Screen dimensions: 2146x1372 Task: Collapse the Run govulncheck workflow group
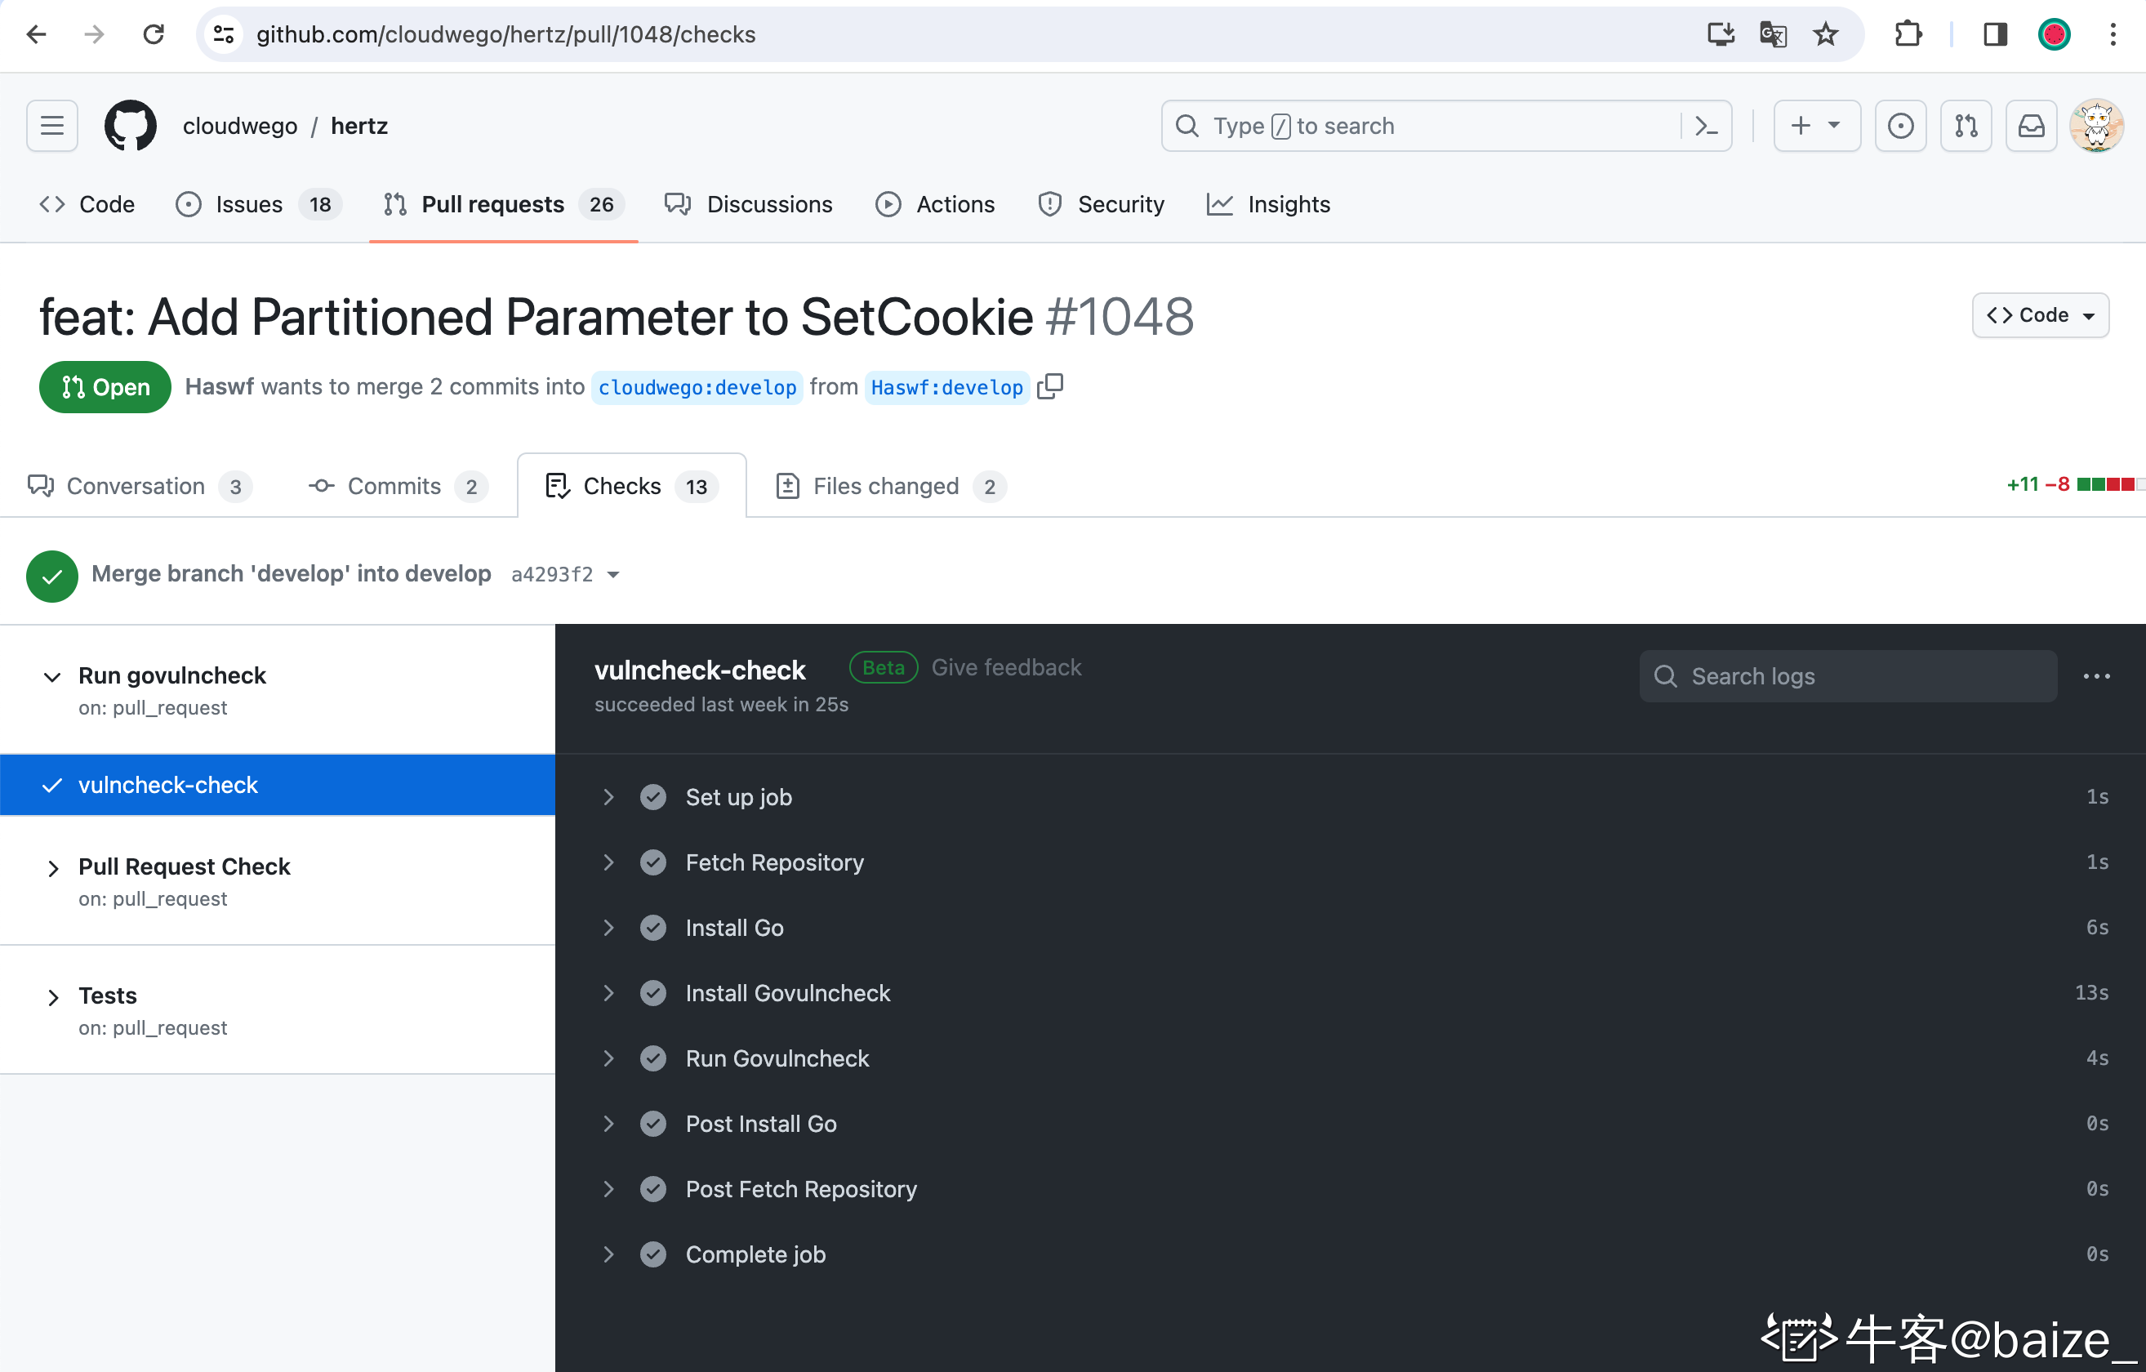[x=52, y=677]
